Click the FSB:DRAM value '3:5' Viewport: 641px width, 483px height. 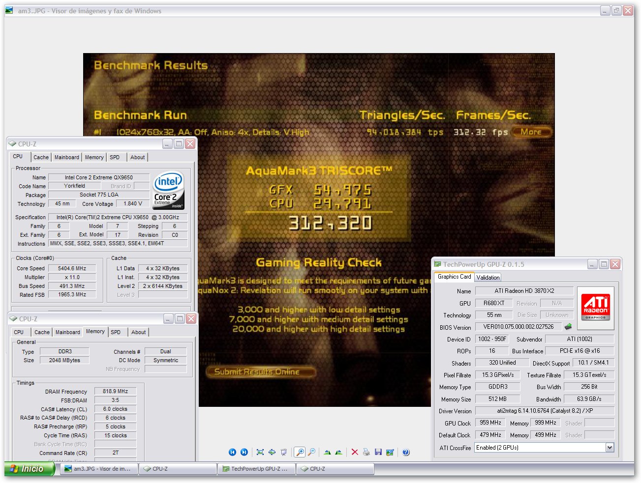point(115,400)
